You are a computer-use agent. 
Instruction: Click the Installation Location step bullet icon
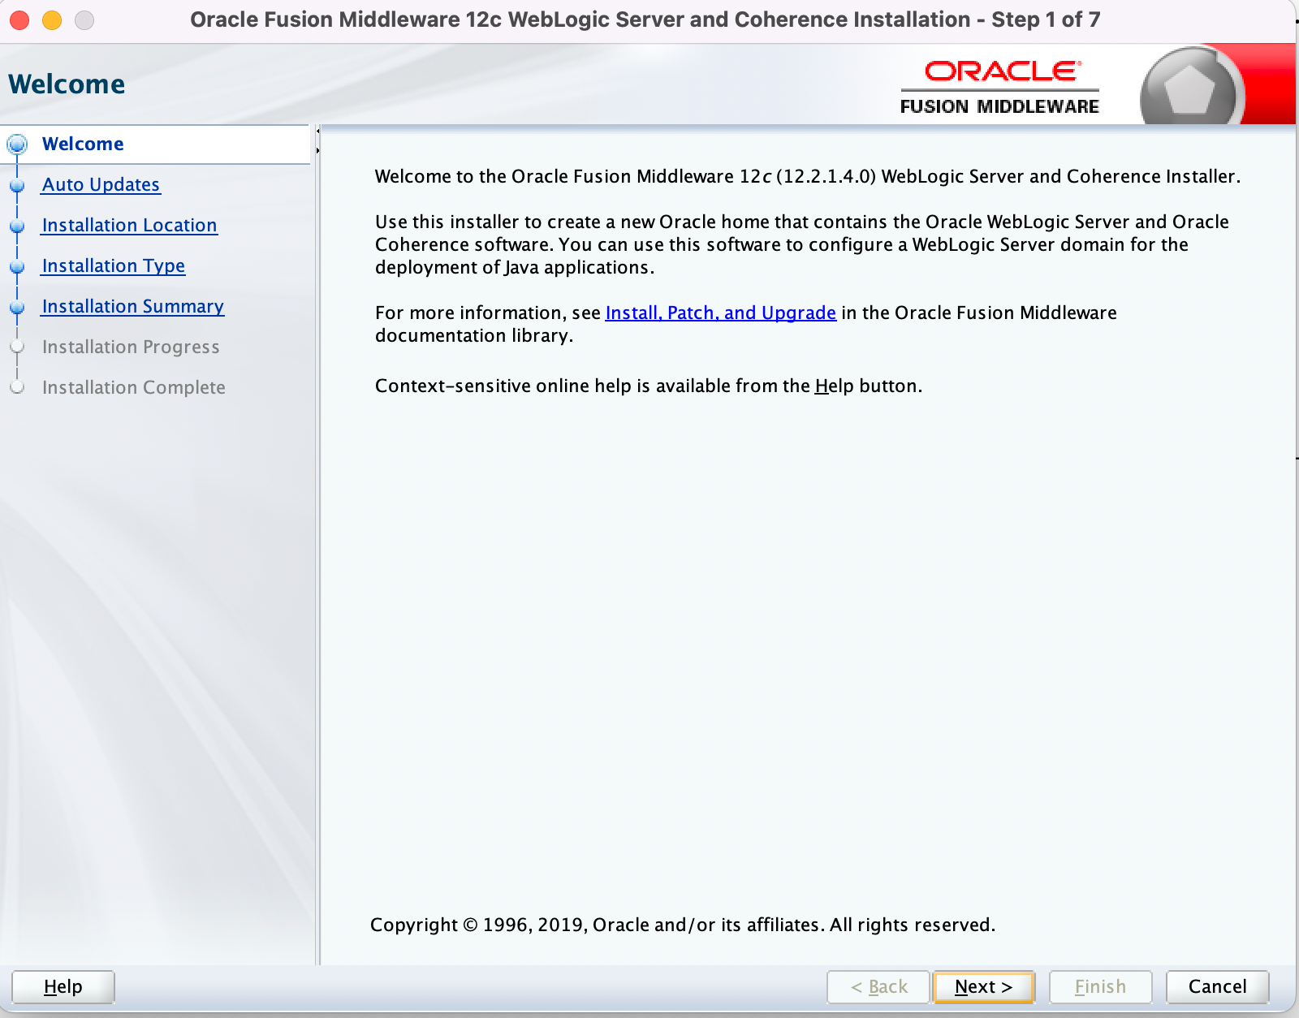18,225
